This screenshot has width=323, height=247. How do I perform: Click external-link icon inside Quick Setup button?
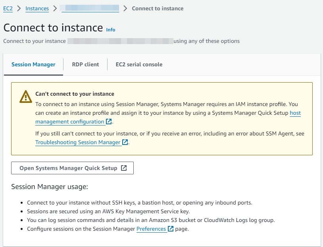[x=124, y=168]
